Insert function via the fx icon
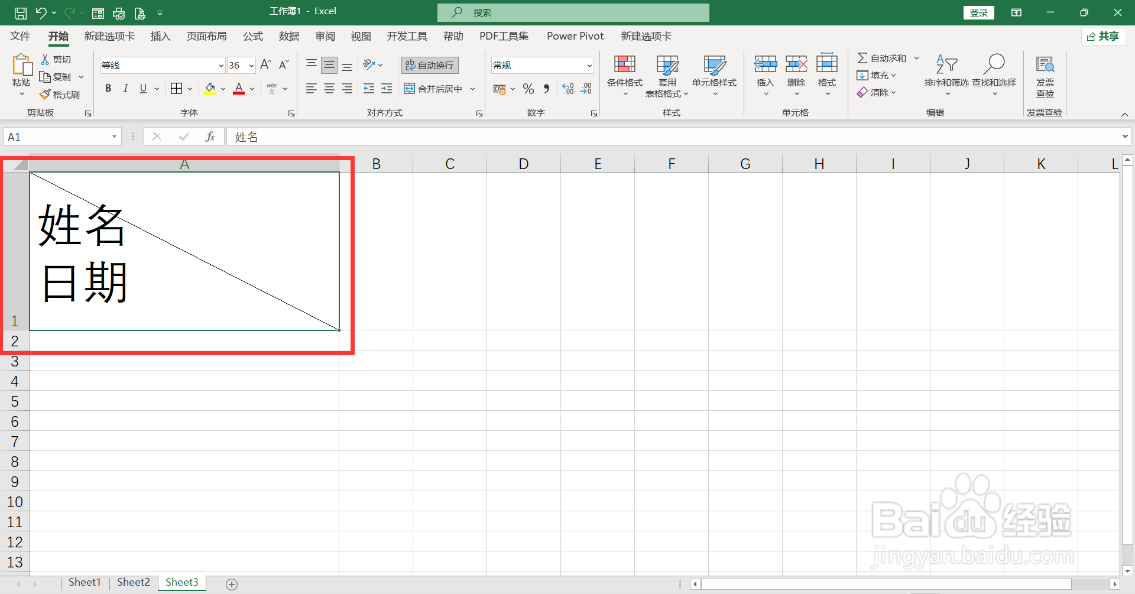The height and width of the screenshot is (594, 1135). [210, 137]
